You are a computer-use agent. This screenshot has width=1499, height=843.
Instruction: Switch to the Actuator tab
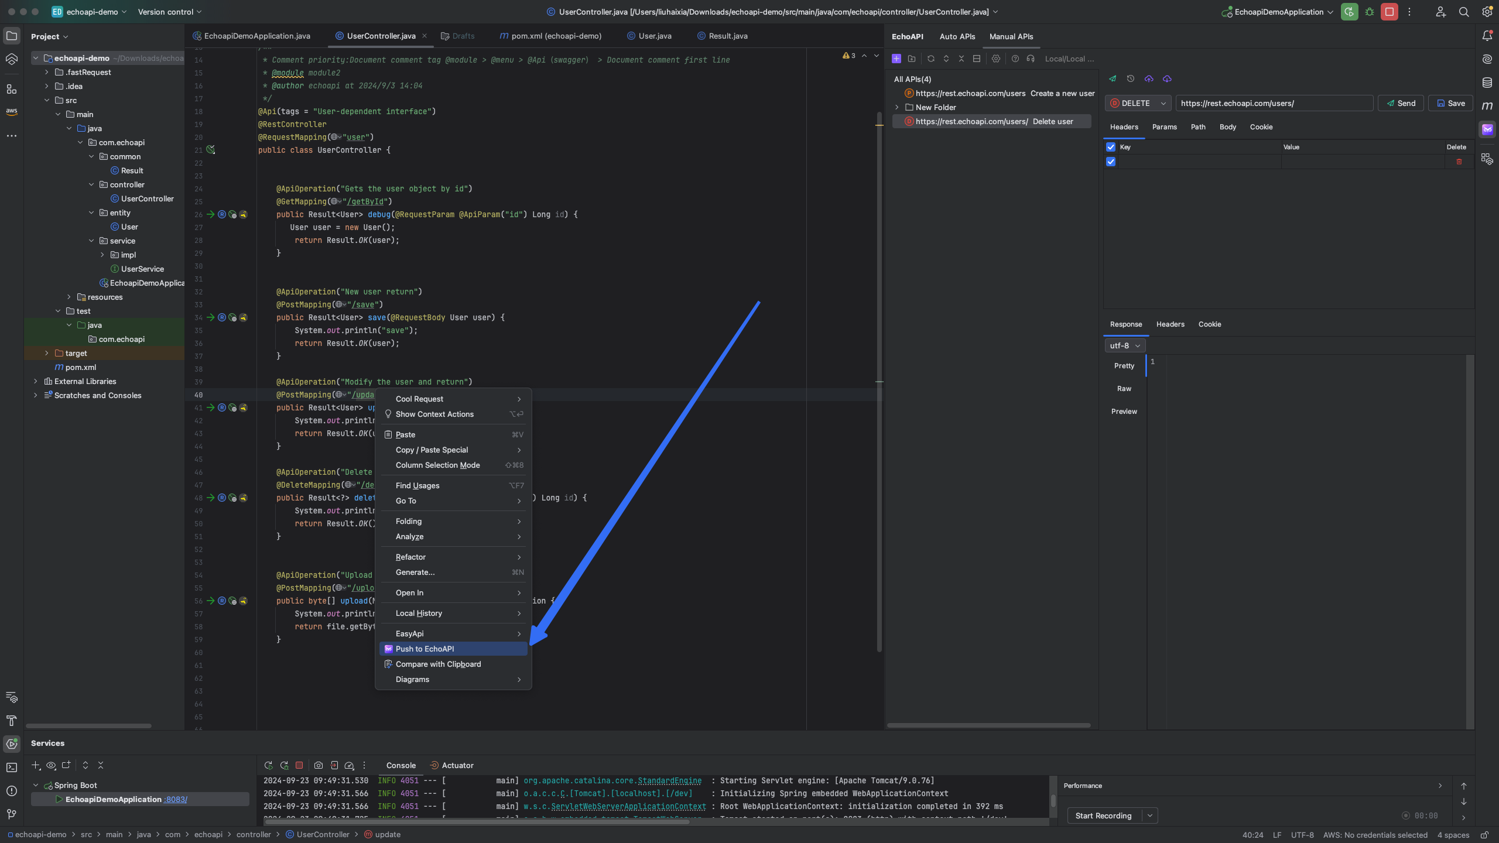(452, 765)
